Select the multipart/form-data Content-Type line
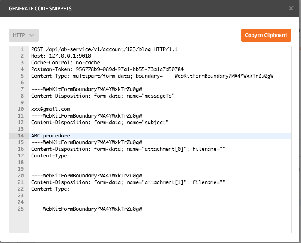Viewport: 301px width, 243px height. [x=152, y=76]
